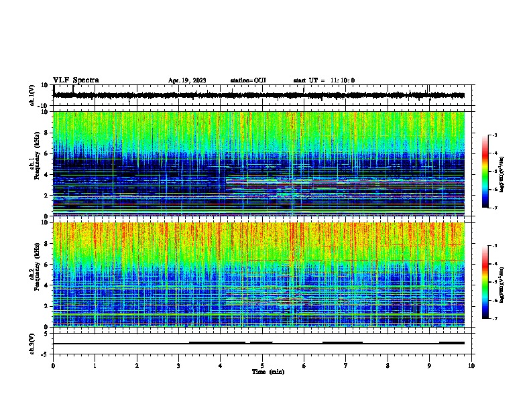Viewport: 531px width, 410px height.
Task: Click the ch.1 spectrogram "6" kHz tick
Action: pyautogui.click(x=46, y=153)
